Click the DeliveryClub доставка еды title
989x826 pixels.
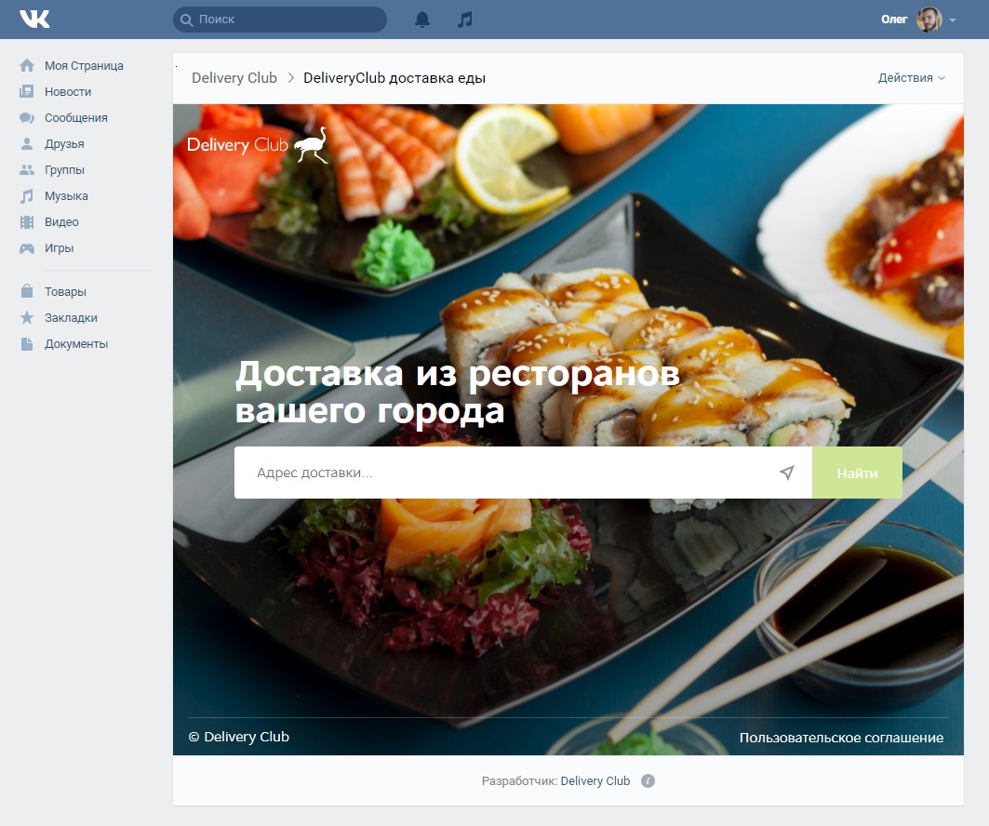tap(394, 77)
